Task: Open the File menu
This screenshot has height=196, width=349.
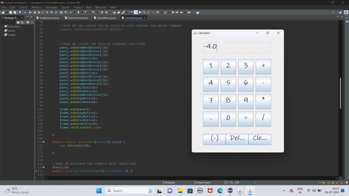Action: click(x=3, y=7)
